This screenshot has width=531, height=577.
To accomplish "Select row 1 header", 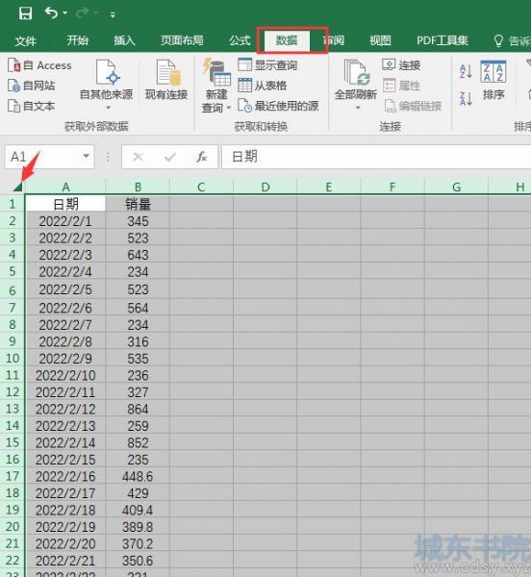I will tap(13, 204).
